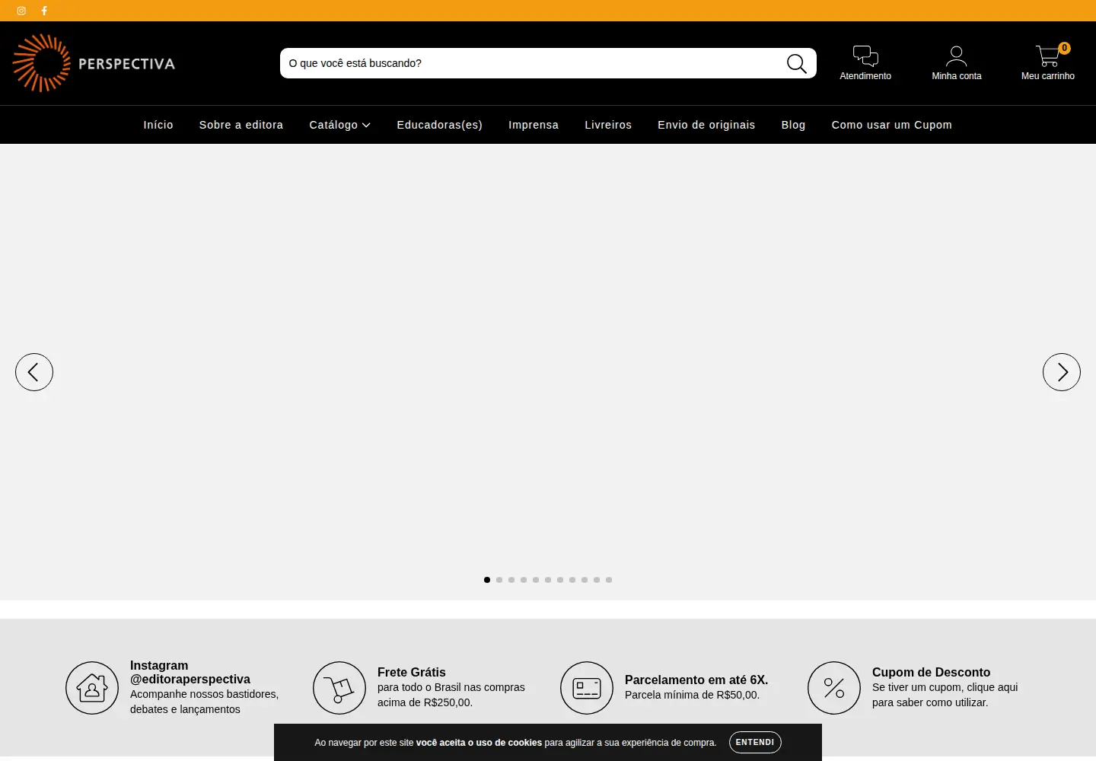Open the Blog menu item
The image size is (1096, 761).
click(x=793, y=125)
